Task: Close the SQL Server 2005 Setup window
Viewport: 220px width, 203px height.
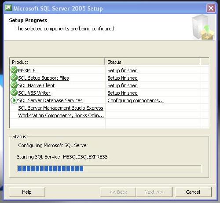Action: [x=211, y=8]
